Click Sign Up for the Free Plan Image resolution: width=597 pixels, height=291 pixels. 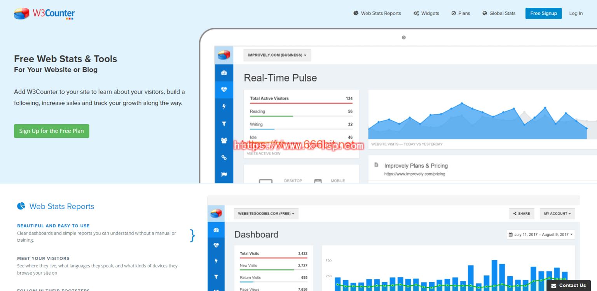(52, 131)
